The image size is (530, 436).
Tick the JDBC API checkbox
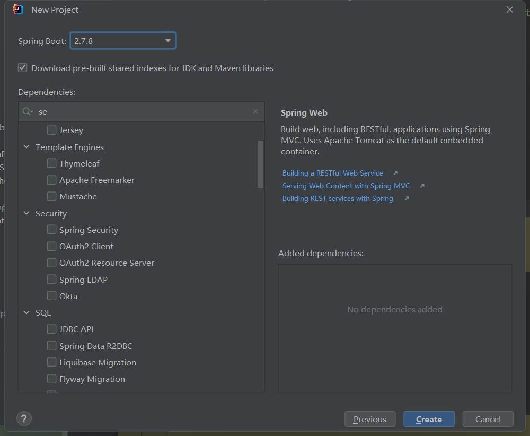(51, 329)
